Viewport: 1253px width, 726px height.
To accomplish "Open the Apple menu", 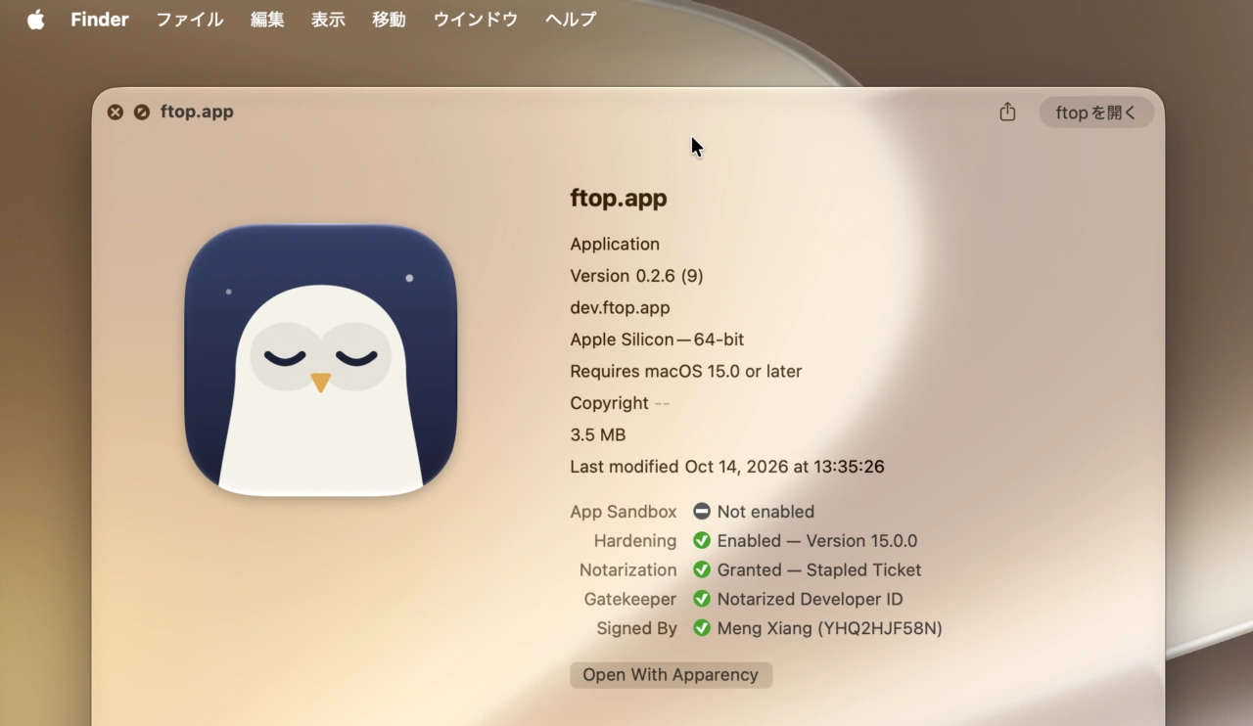I will tap(36, 20).
